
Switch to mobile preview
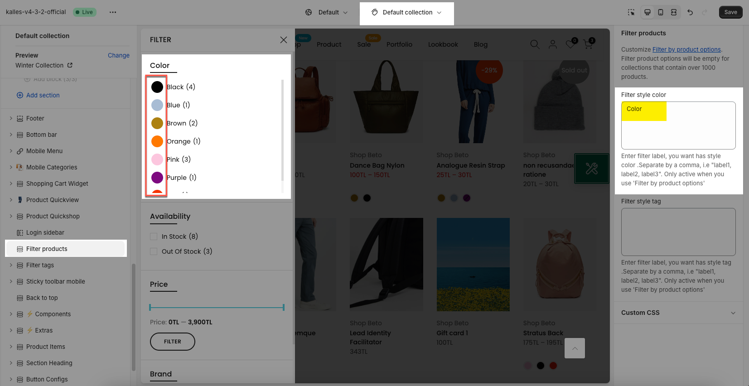(x=661, y=12)
